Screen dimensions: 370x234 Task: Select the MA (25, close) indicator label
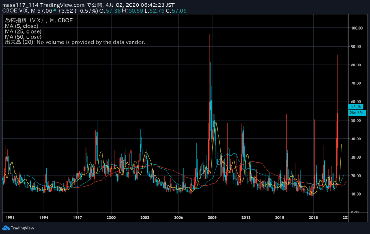coord(23,31)
